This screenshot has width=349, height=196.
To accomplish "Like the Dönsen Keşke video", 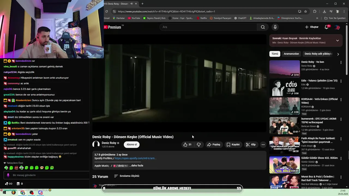I will point(187,145).
